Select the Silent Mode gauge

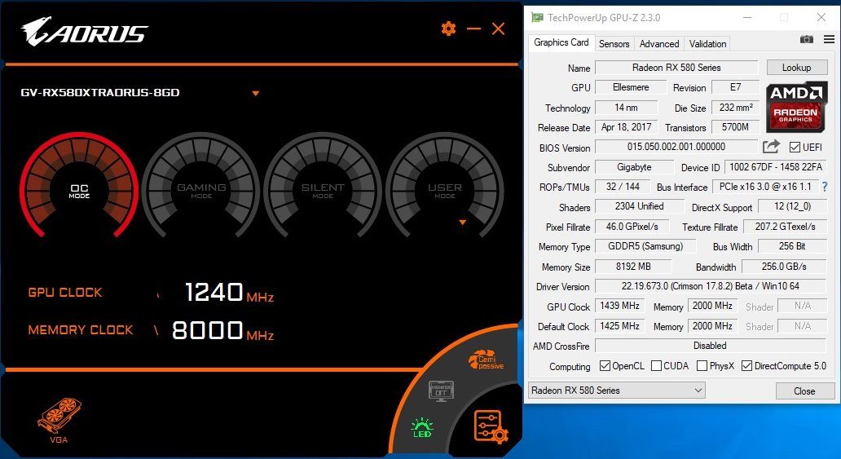[x=323, y=187]
